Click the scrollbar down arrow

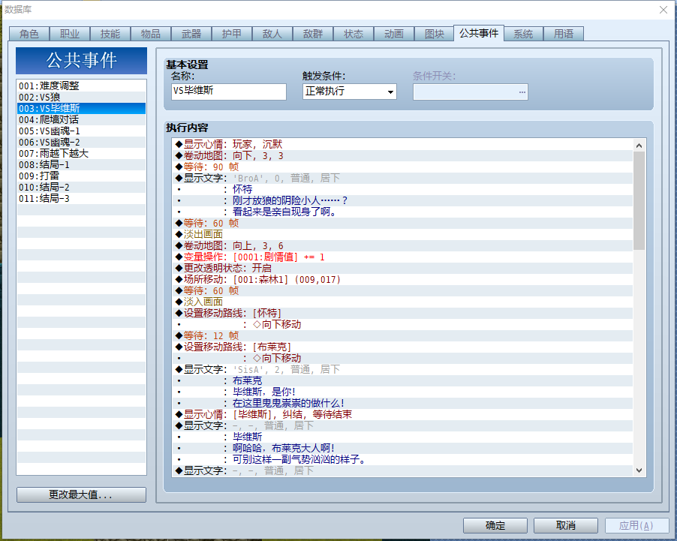pos(639,470)
